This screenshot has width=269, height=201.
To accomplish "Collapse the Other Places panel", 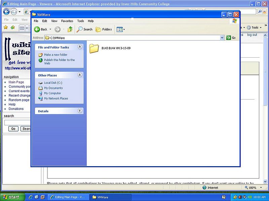I will pyautogui.click(x=80, y=75).
